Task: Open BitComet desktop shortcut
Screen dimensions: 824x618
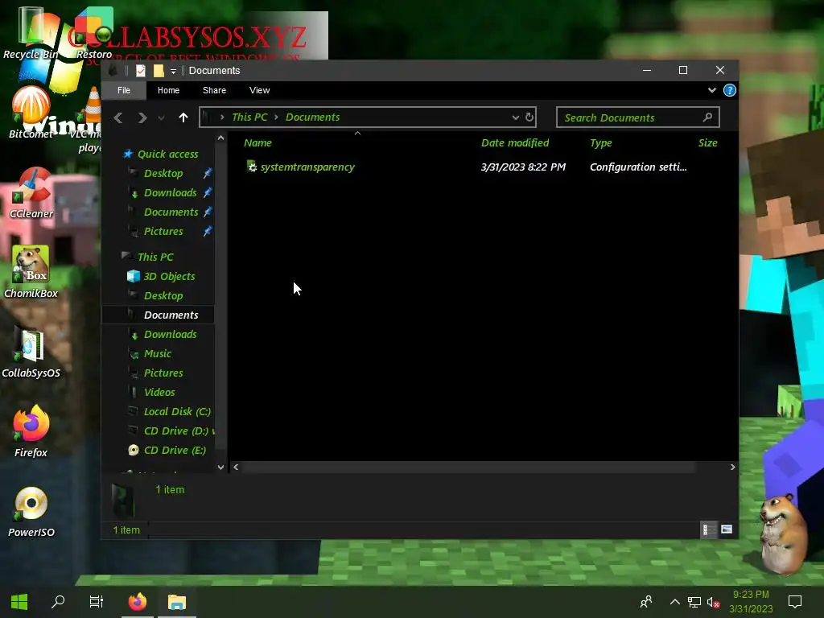Action: 31,112
